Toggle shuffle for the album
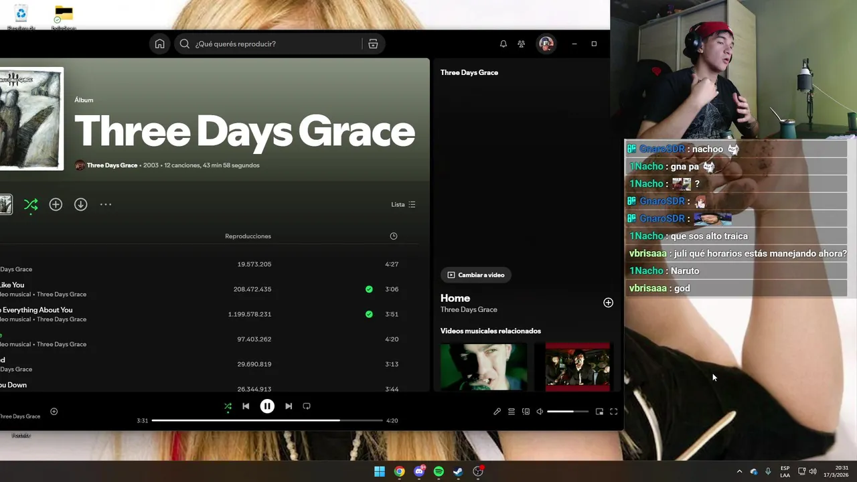The height and width of the screenshot is (482, 857). [x=31, y=204]
